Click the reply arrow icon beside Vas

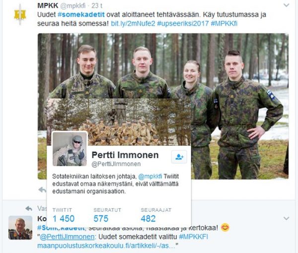[x=29, y=208]
